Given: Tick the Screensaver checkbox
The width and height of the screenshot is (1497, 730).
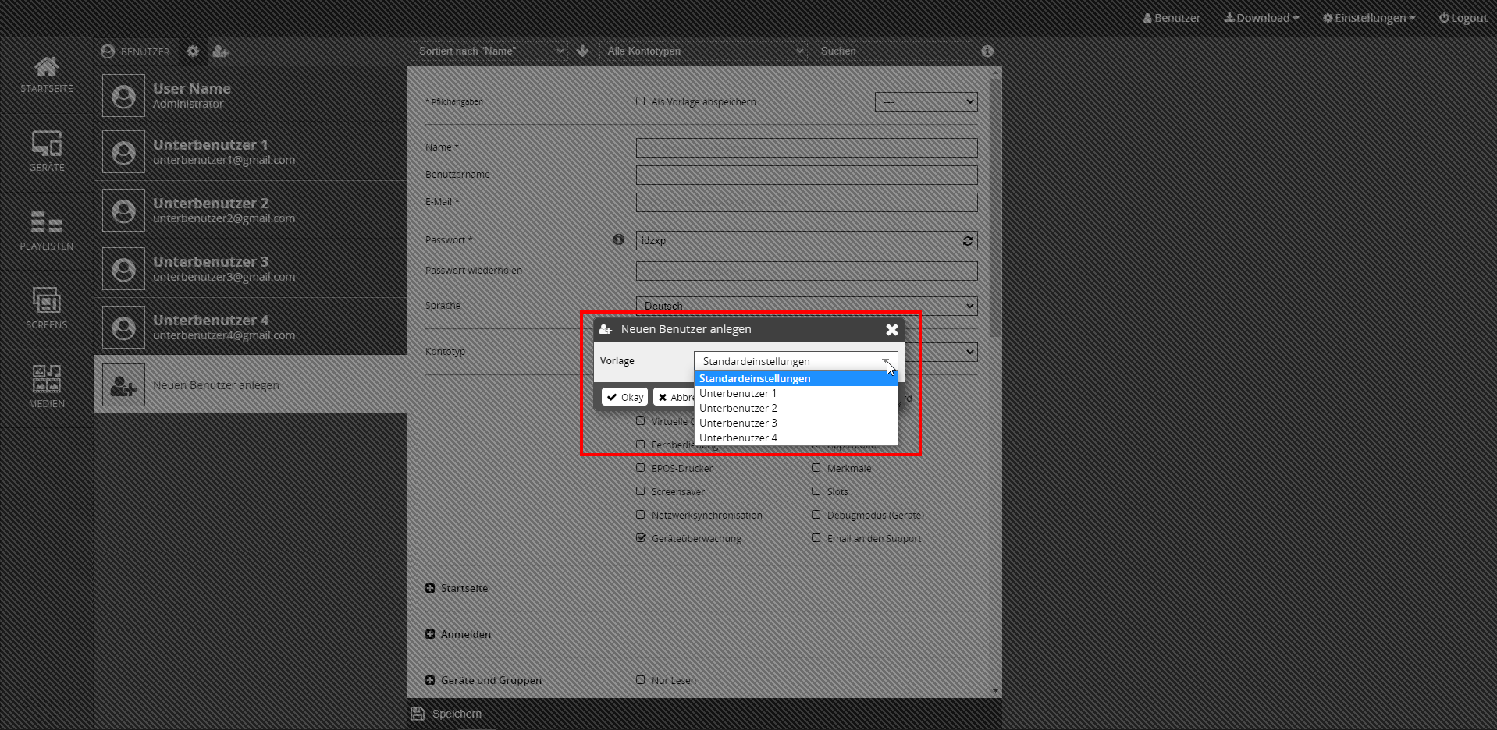Looking at the screenshot, I should [641, 491].
